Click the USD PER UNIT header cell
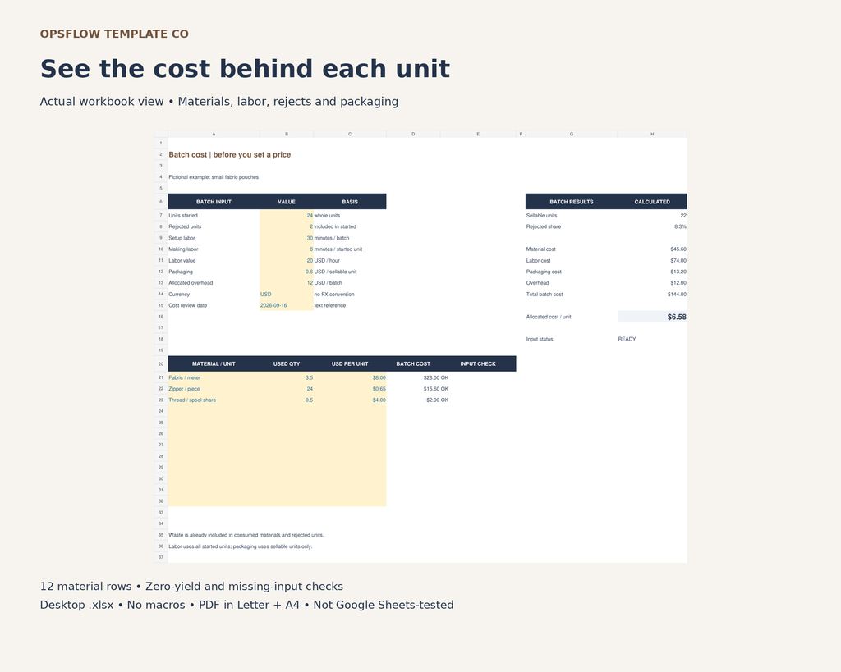841x672 pixels. [350, 363]
